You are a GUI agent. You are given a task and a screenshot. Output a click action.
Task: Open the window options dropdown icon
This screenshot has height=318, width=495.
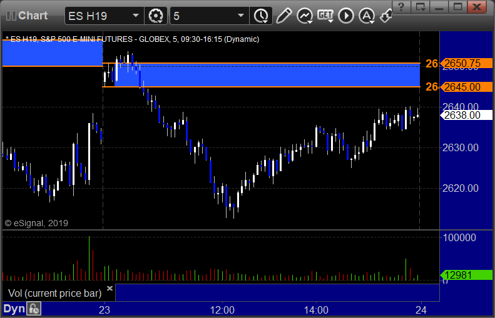click(420, 7)
